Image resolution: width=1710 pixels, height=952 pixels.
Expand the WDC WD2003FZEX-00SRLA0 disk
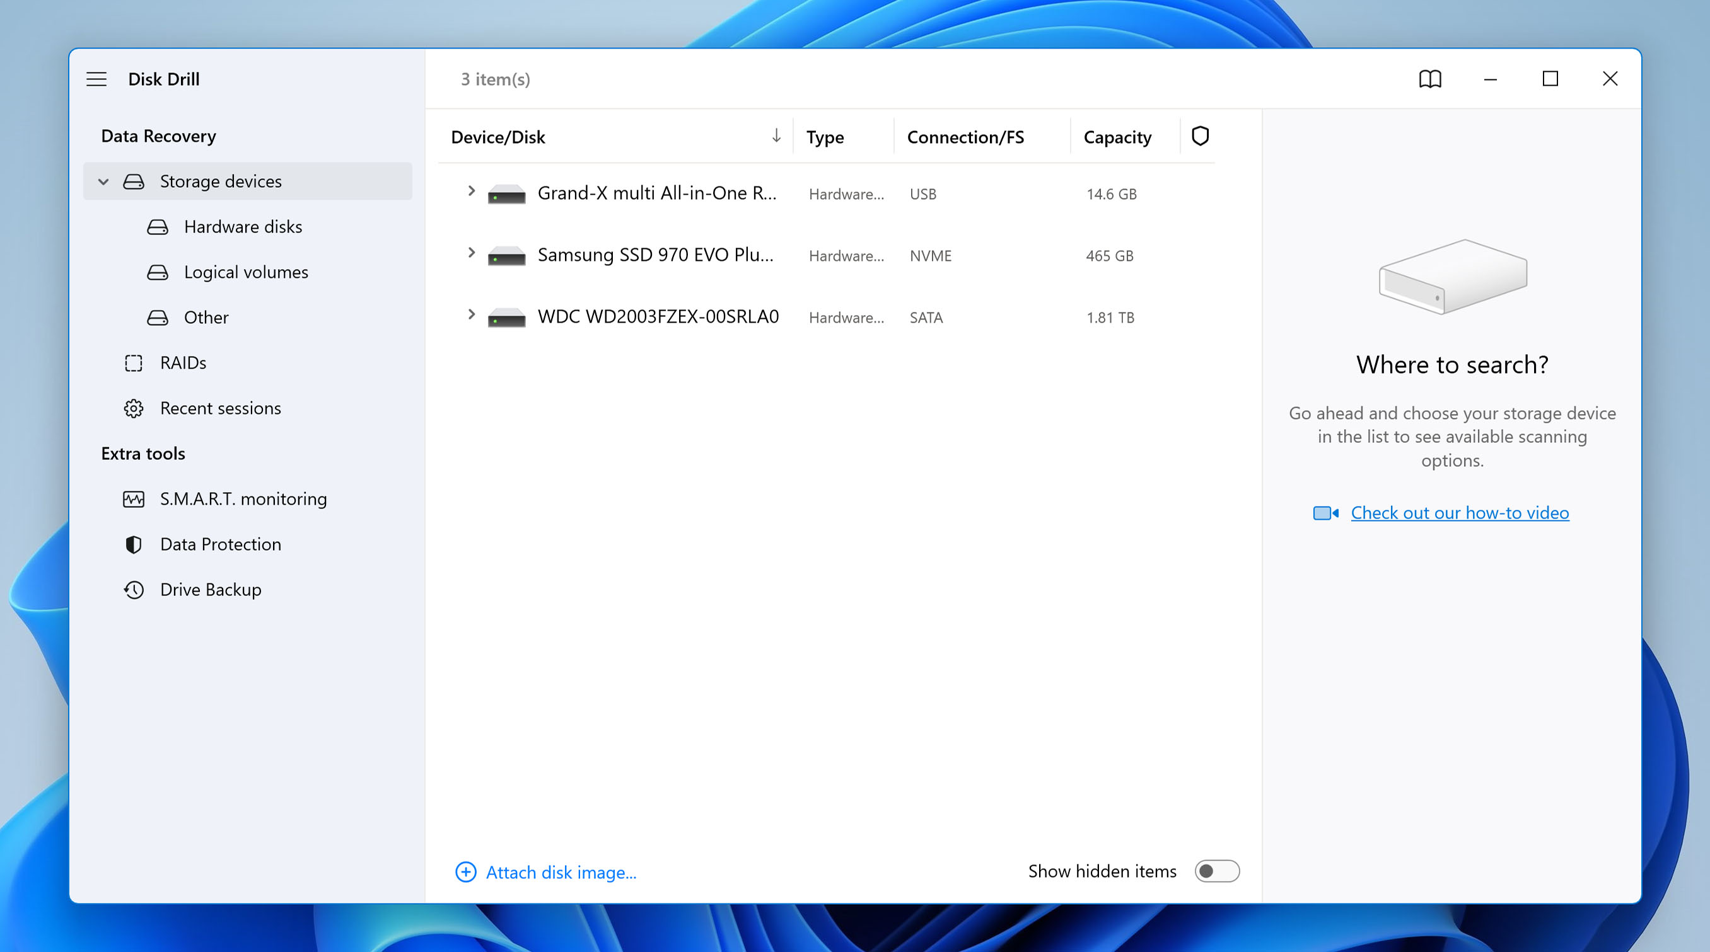(470, 316)
